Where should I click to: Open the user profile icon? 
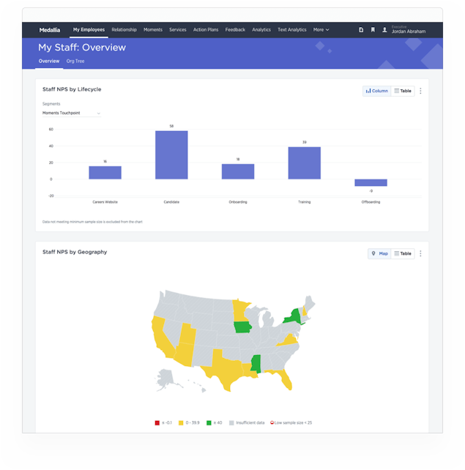pyautogui.click(x=384, y=30)
